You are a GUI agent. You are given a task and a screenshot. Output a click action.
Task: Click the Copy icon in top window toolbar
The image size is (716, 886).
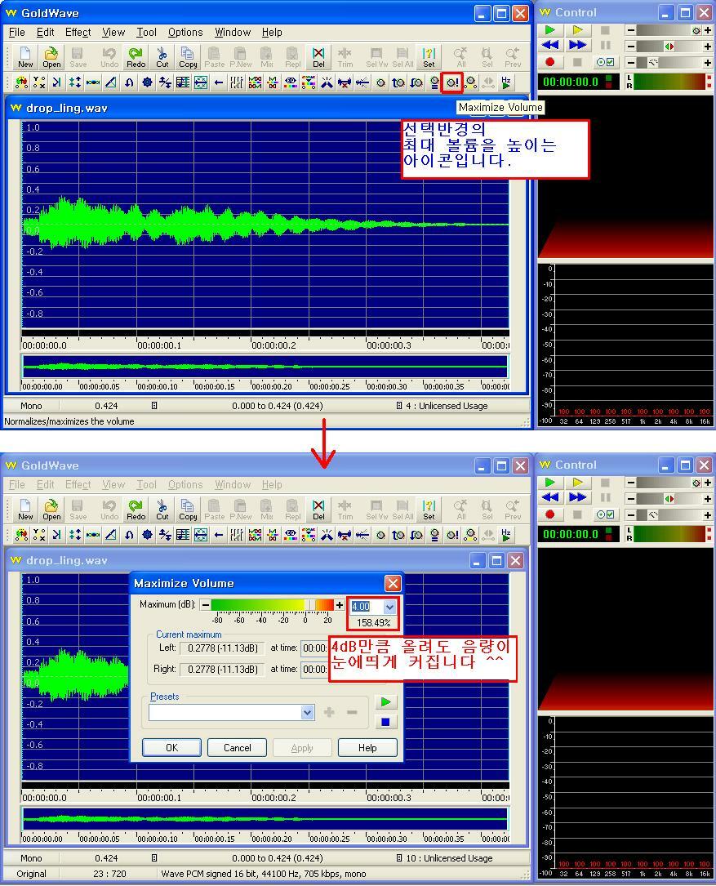tap(188, 56)
